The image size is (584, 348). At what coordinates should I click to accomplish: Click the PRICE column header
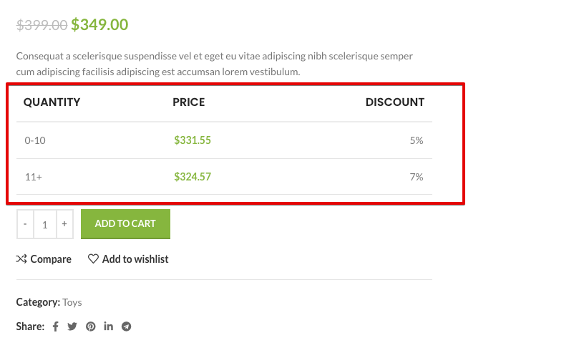coord(189,102)
